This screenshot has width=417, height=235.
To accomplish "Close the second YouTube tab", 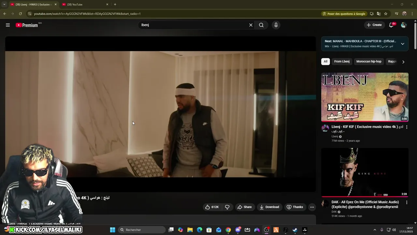I will (107, 4).
